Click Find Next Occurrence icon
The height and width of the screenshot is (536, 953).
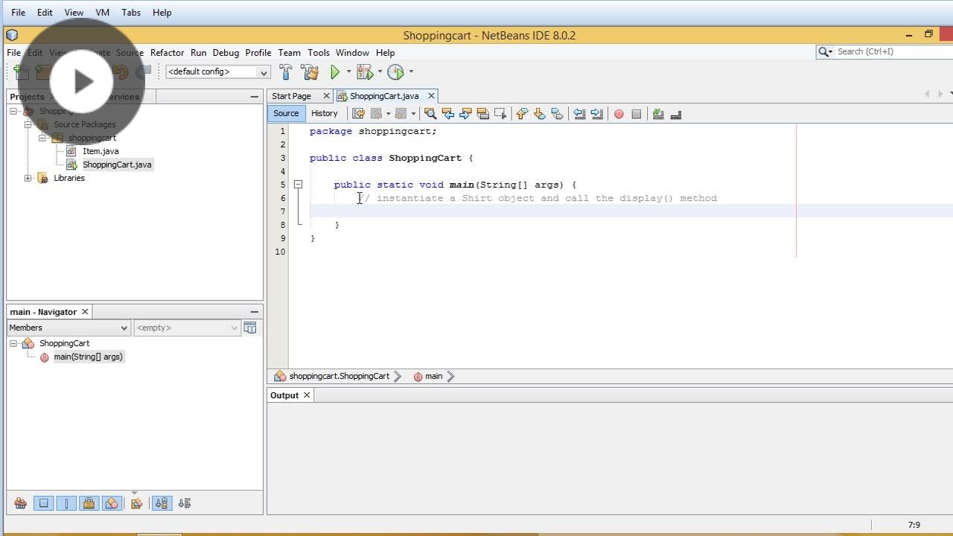465,114
